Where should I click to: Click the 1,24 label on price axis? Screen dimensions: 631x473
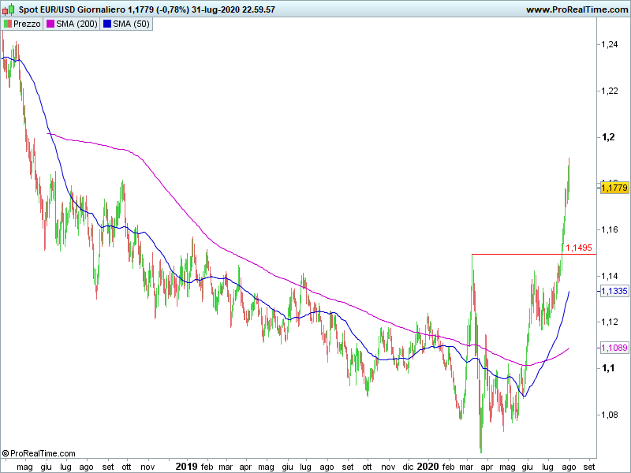pyautogui.click(x=609, y=45)
